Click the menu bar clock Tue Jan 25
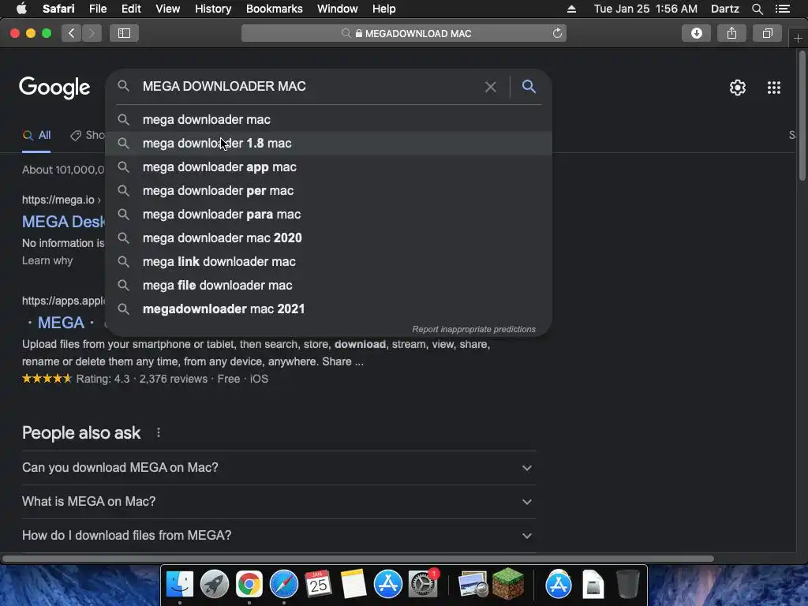 point(645,9)
